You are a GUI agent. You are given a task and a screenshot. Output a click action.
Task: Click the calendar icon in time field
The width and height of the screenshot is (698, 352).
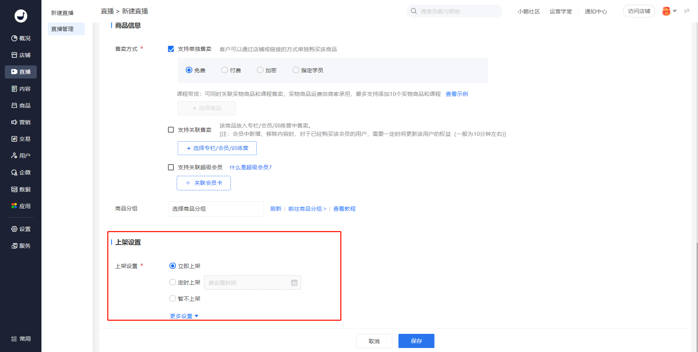tap(294, 283)
